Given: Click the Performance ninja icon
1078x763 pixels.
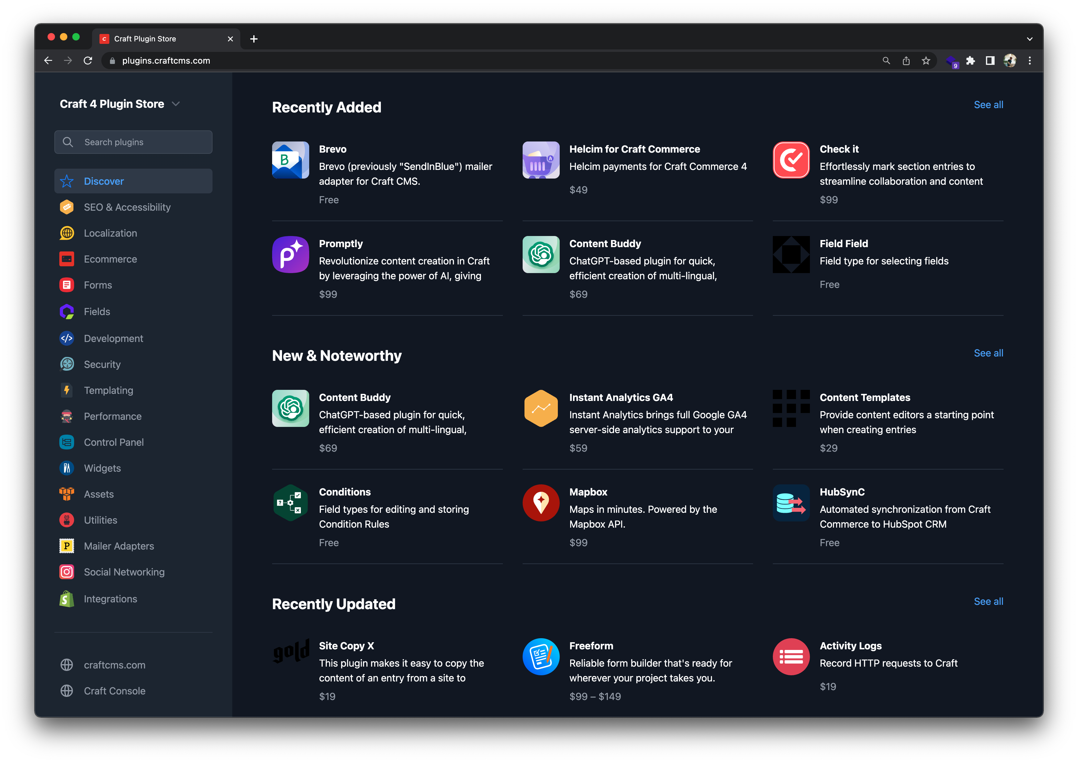Looking at the screenshot, I should pyautogui.click(x=67, y=416).
